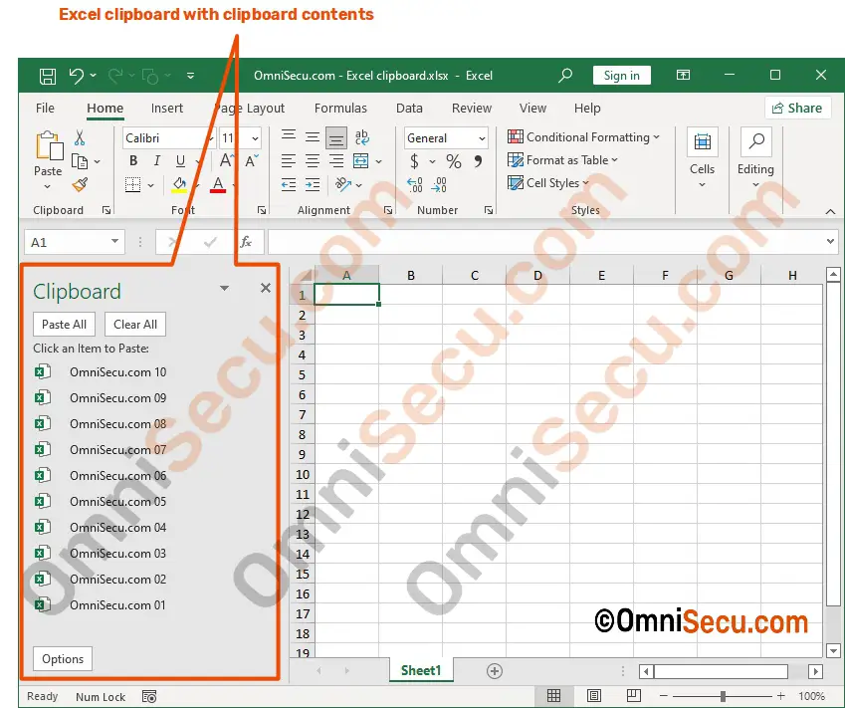Open the Search magnifier in title bar

point(565,76)
